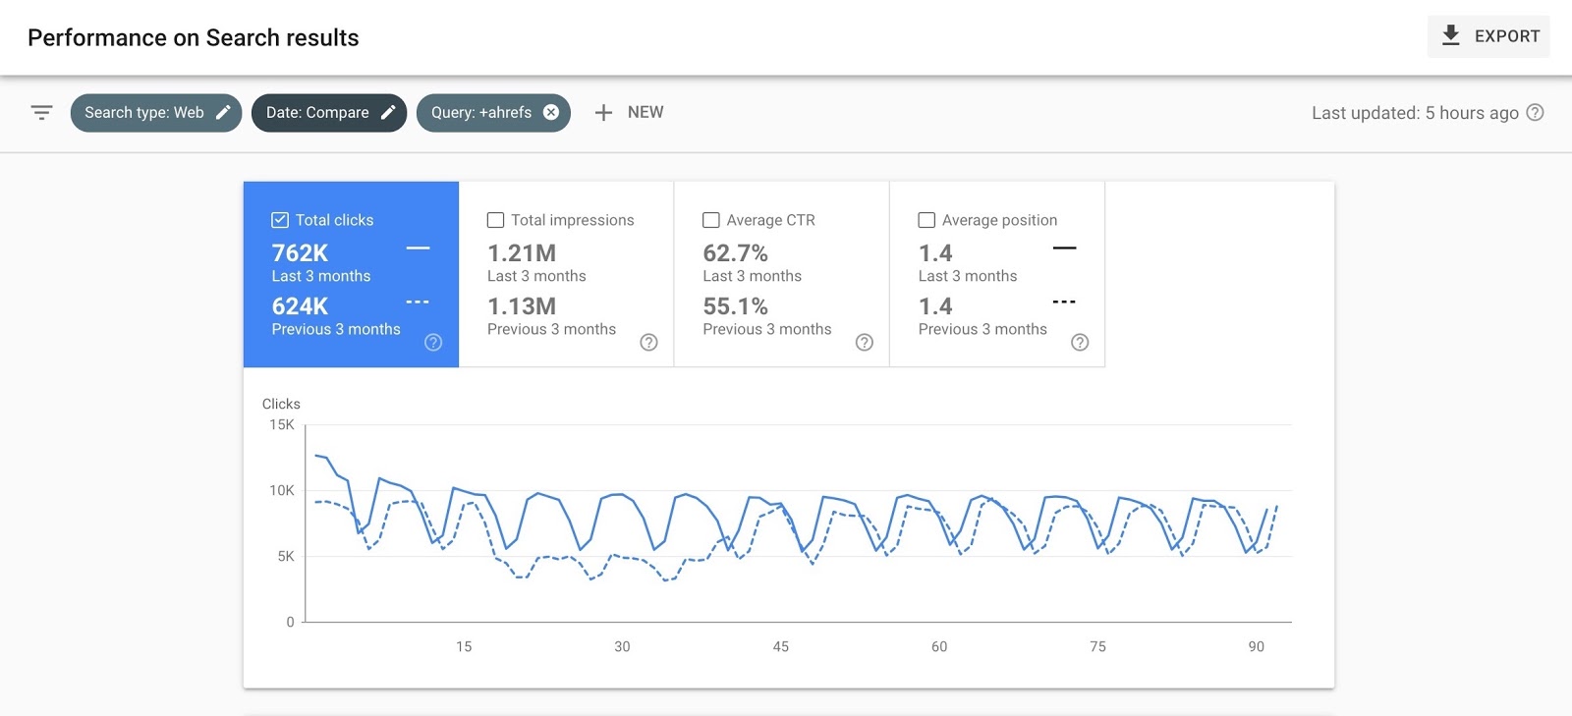This screenshot has width=1572, height=716.
Task: Open help icon on Total impressions card
Action: (x=648, y=342)
